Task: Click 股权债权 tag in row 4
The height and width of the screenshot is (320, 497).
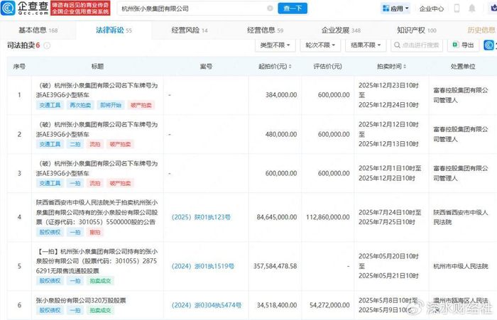Action: pos(50,232)
